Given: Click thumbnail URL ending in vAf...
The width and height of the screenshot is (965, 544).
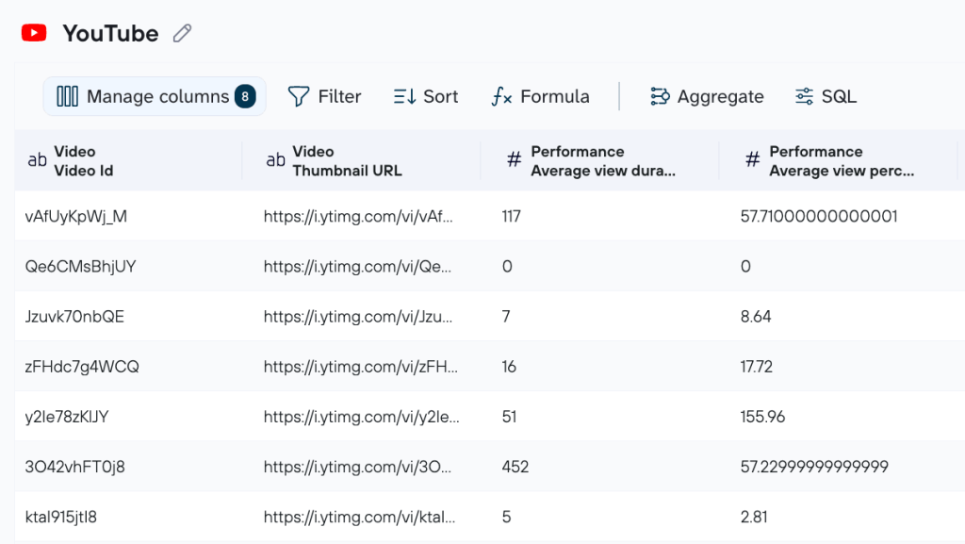Looking at the screenshot, I should pos(358,216).
